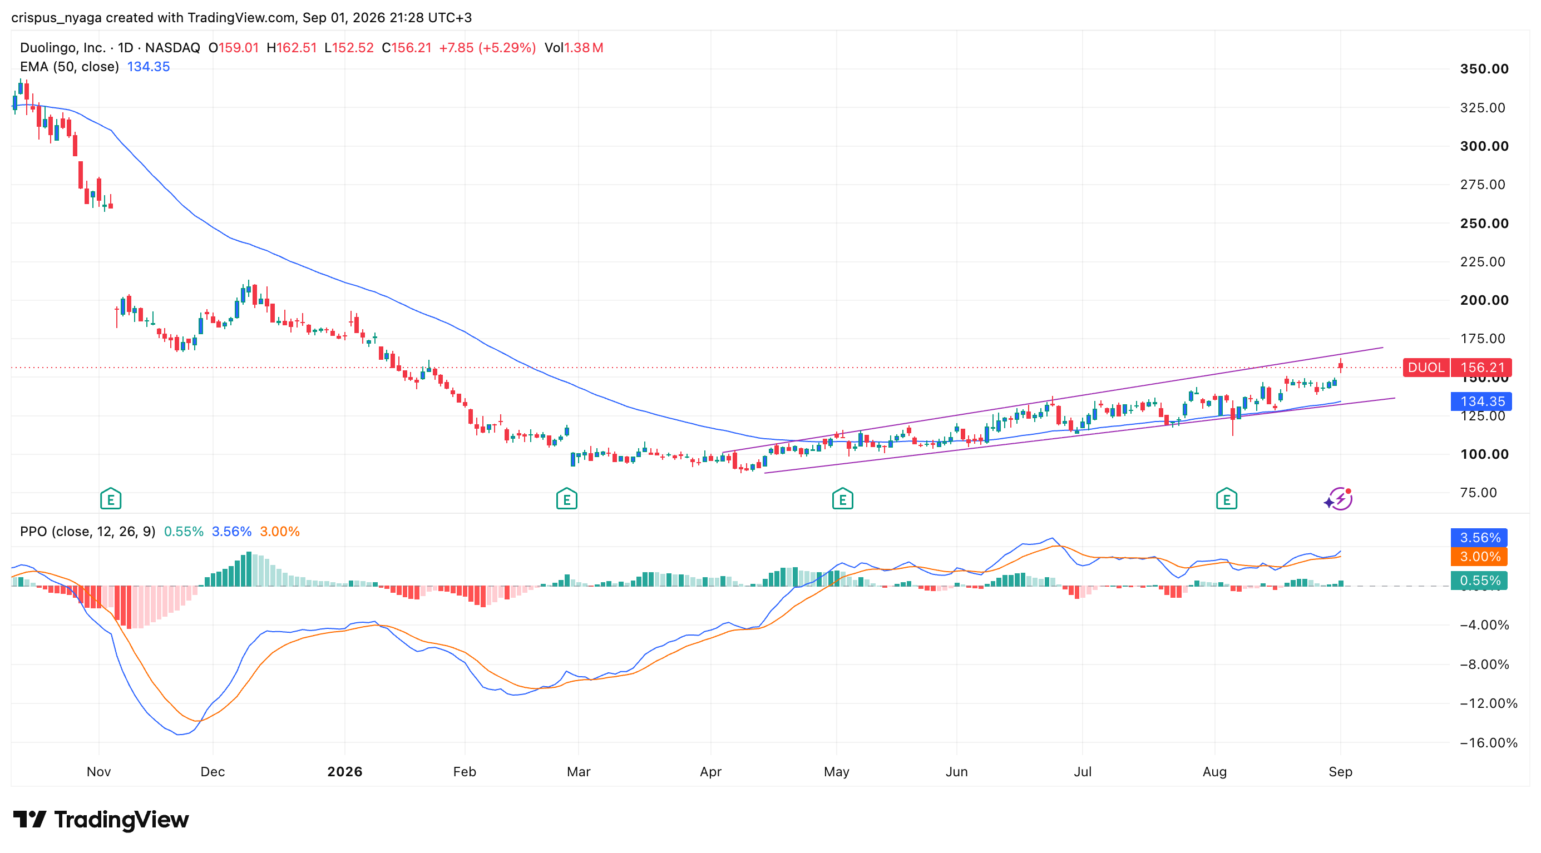Click the −12.00% PPO axis label
The width and height of the screenshot is (1541, 853).
1488,703
